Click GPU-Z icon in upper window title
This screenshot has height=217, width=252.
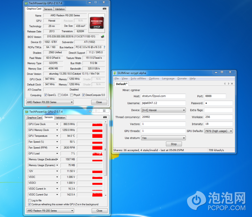[26, 3]
